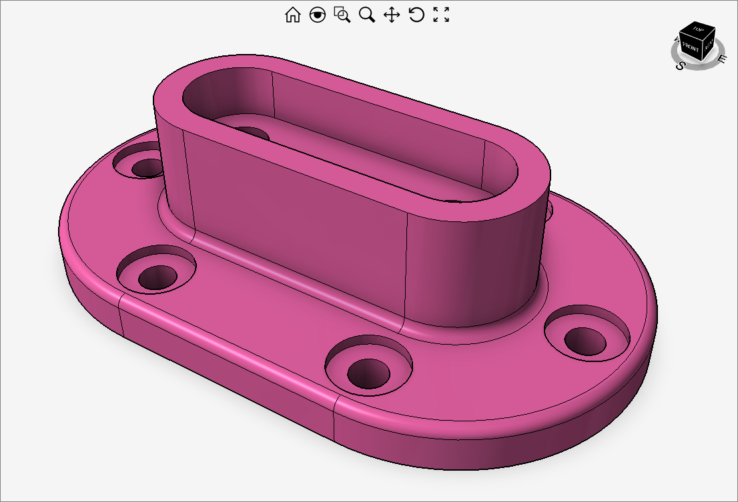The width and height of the screenshot is (738, 502).
Task: Click the FRONT face of the view cube
Action: click(x=691, y=48)
